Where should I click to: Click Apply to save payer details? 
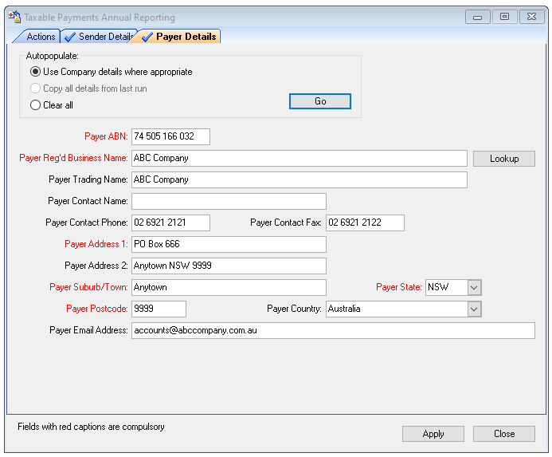click(x=433, y=434)
